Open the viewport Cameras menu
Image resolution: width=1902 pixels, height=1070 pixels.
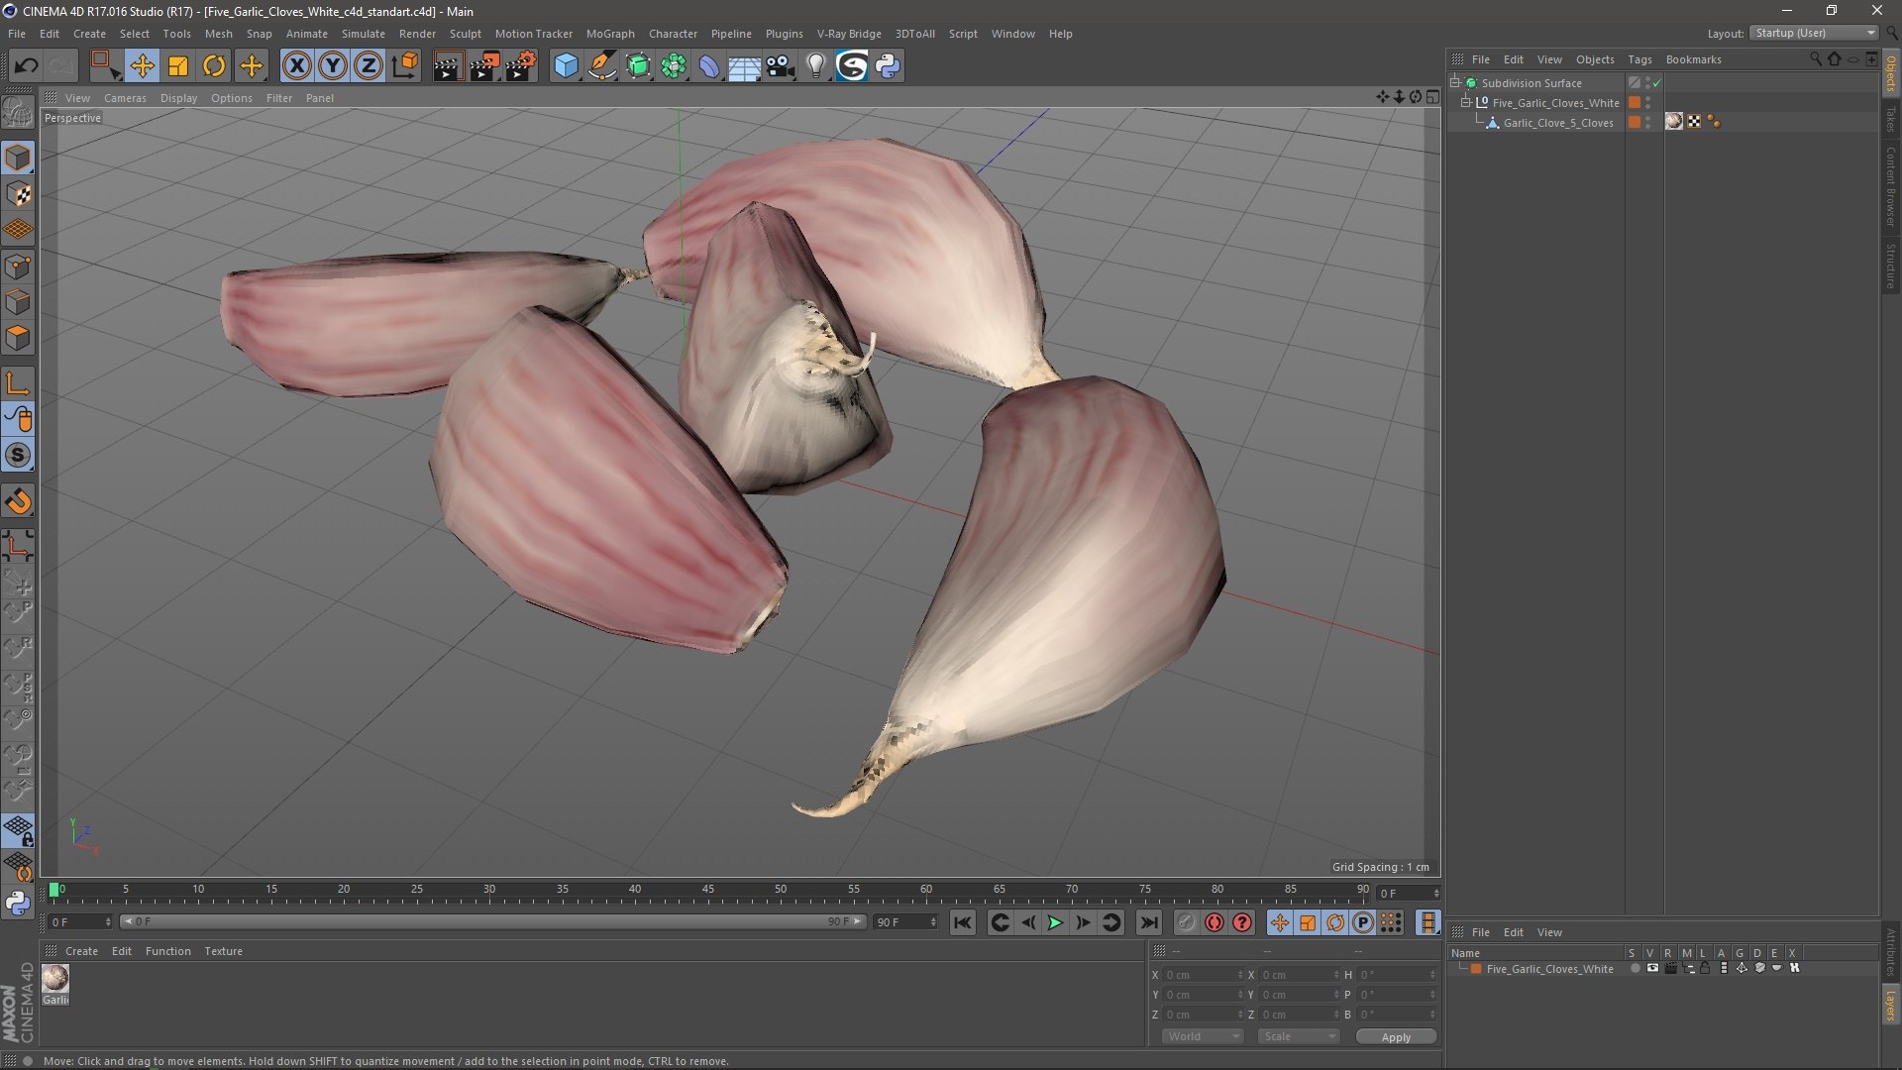[x=125, y=98]
